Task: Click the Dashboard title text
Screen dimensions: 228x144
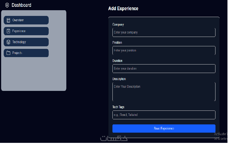Action: [21, 5]
